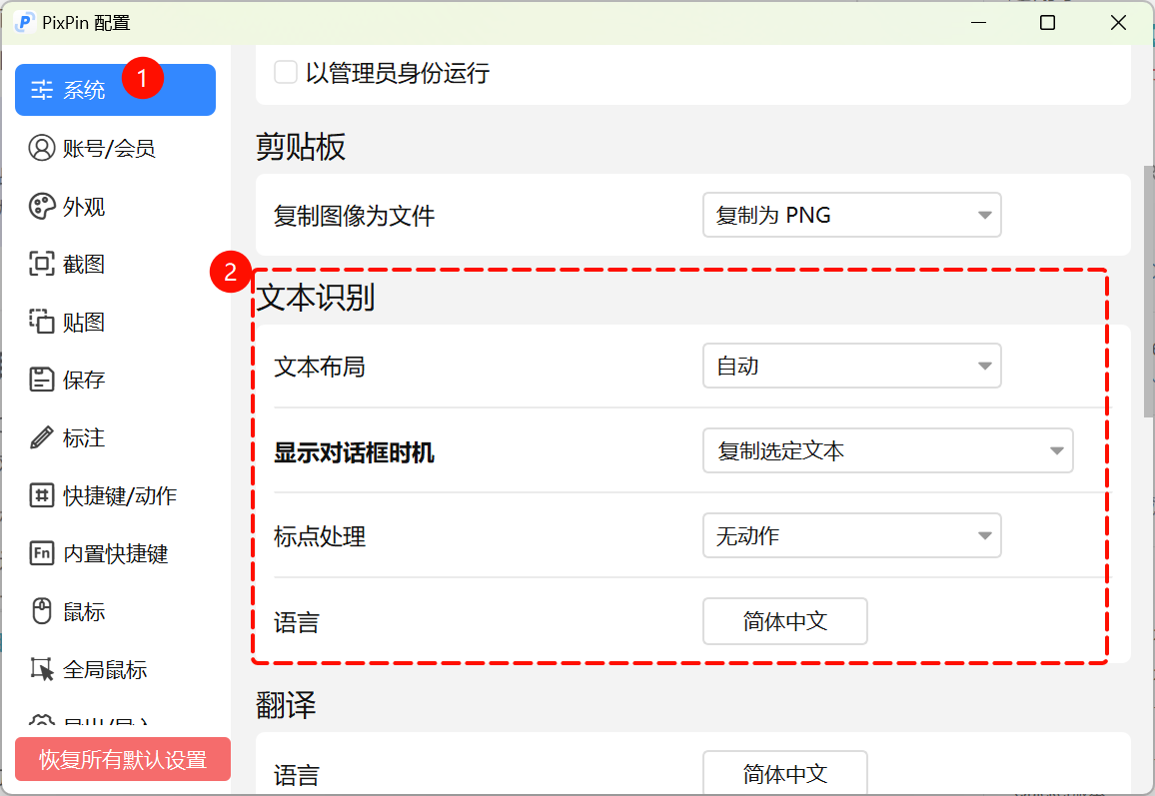
Task: Click the text recognition language 简体中文 button
Action: coord(785,621)
